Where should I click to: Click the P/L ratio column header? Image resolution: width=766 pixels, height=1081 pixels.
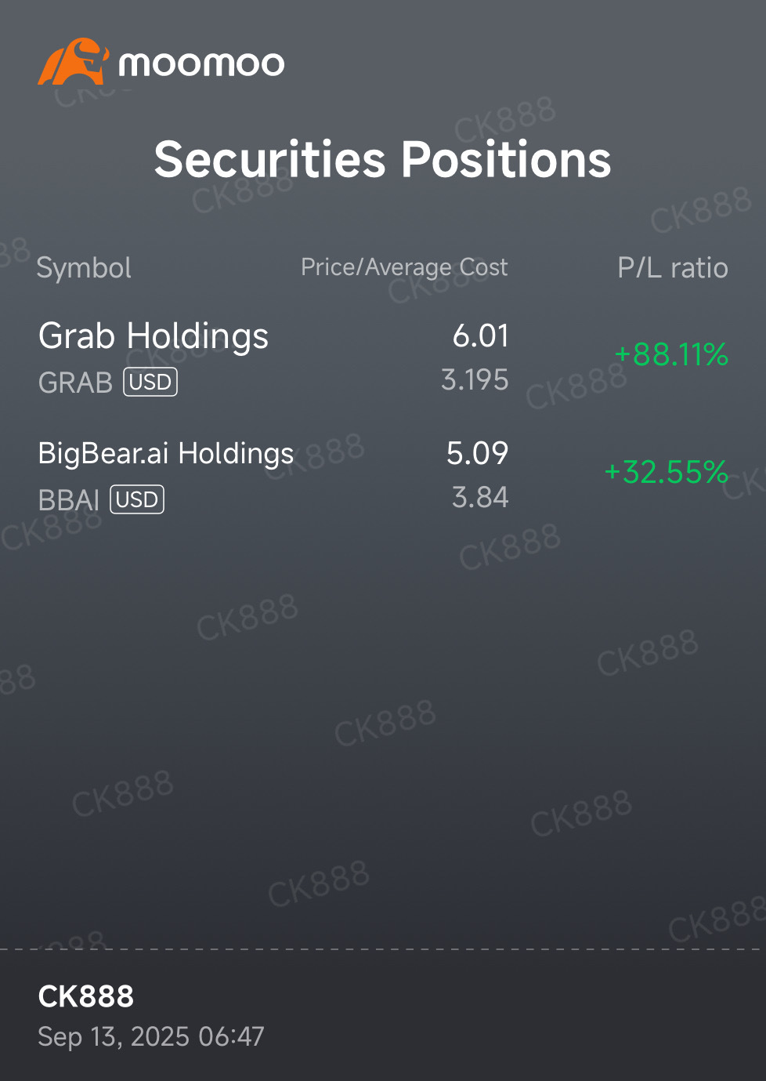click(673, 268)
